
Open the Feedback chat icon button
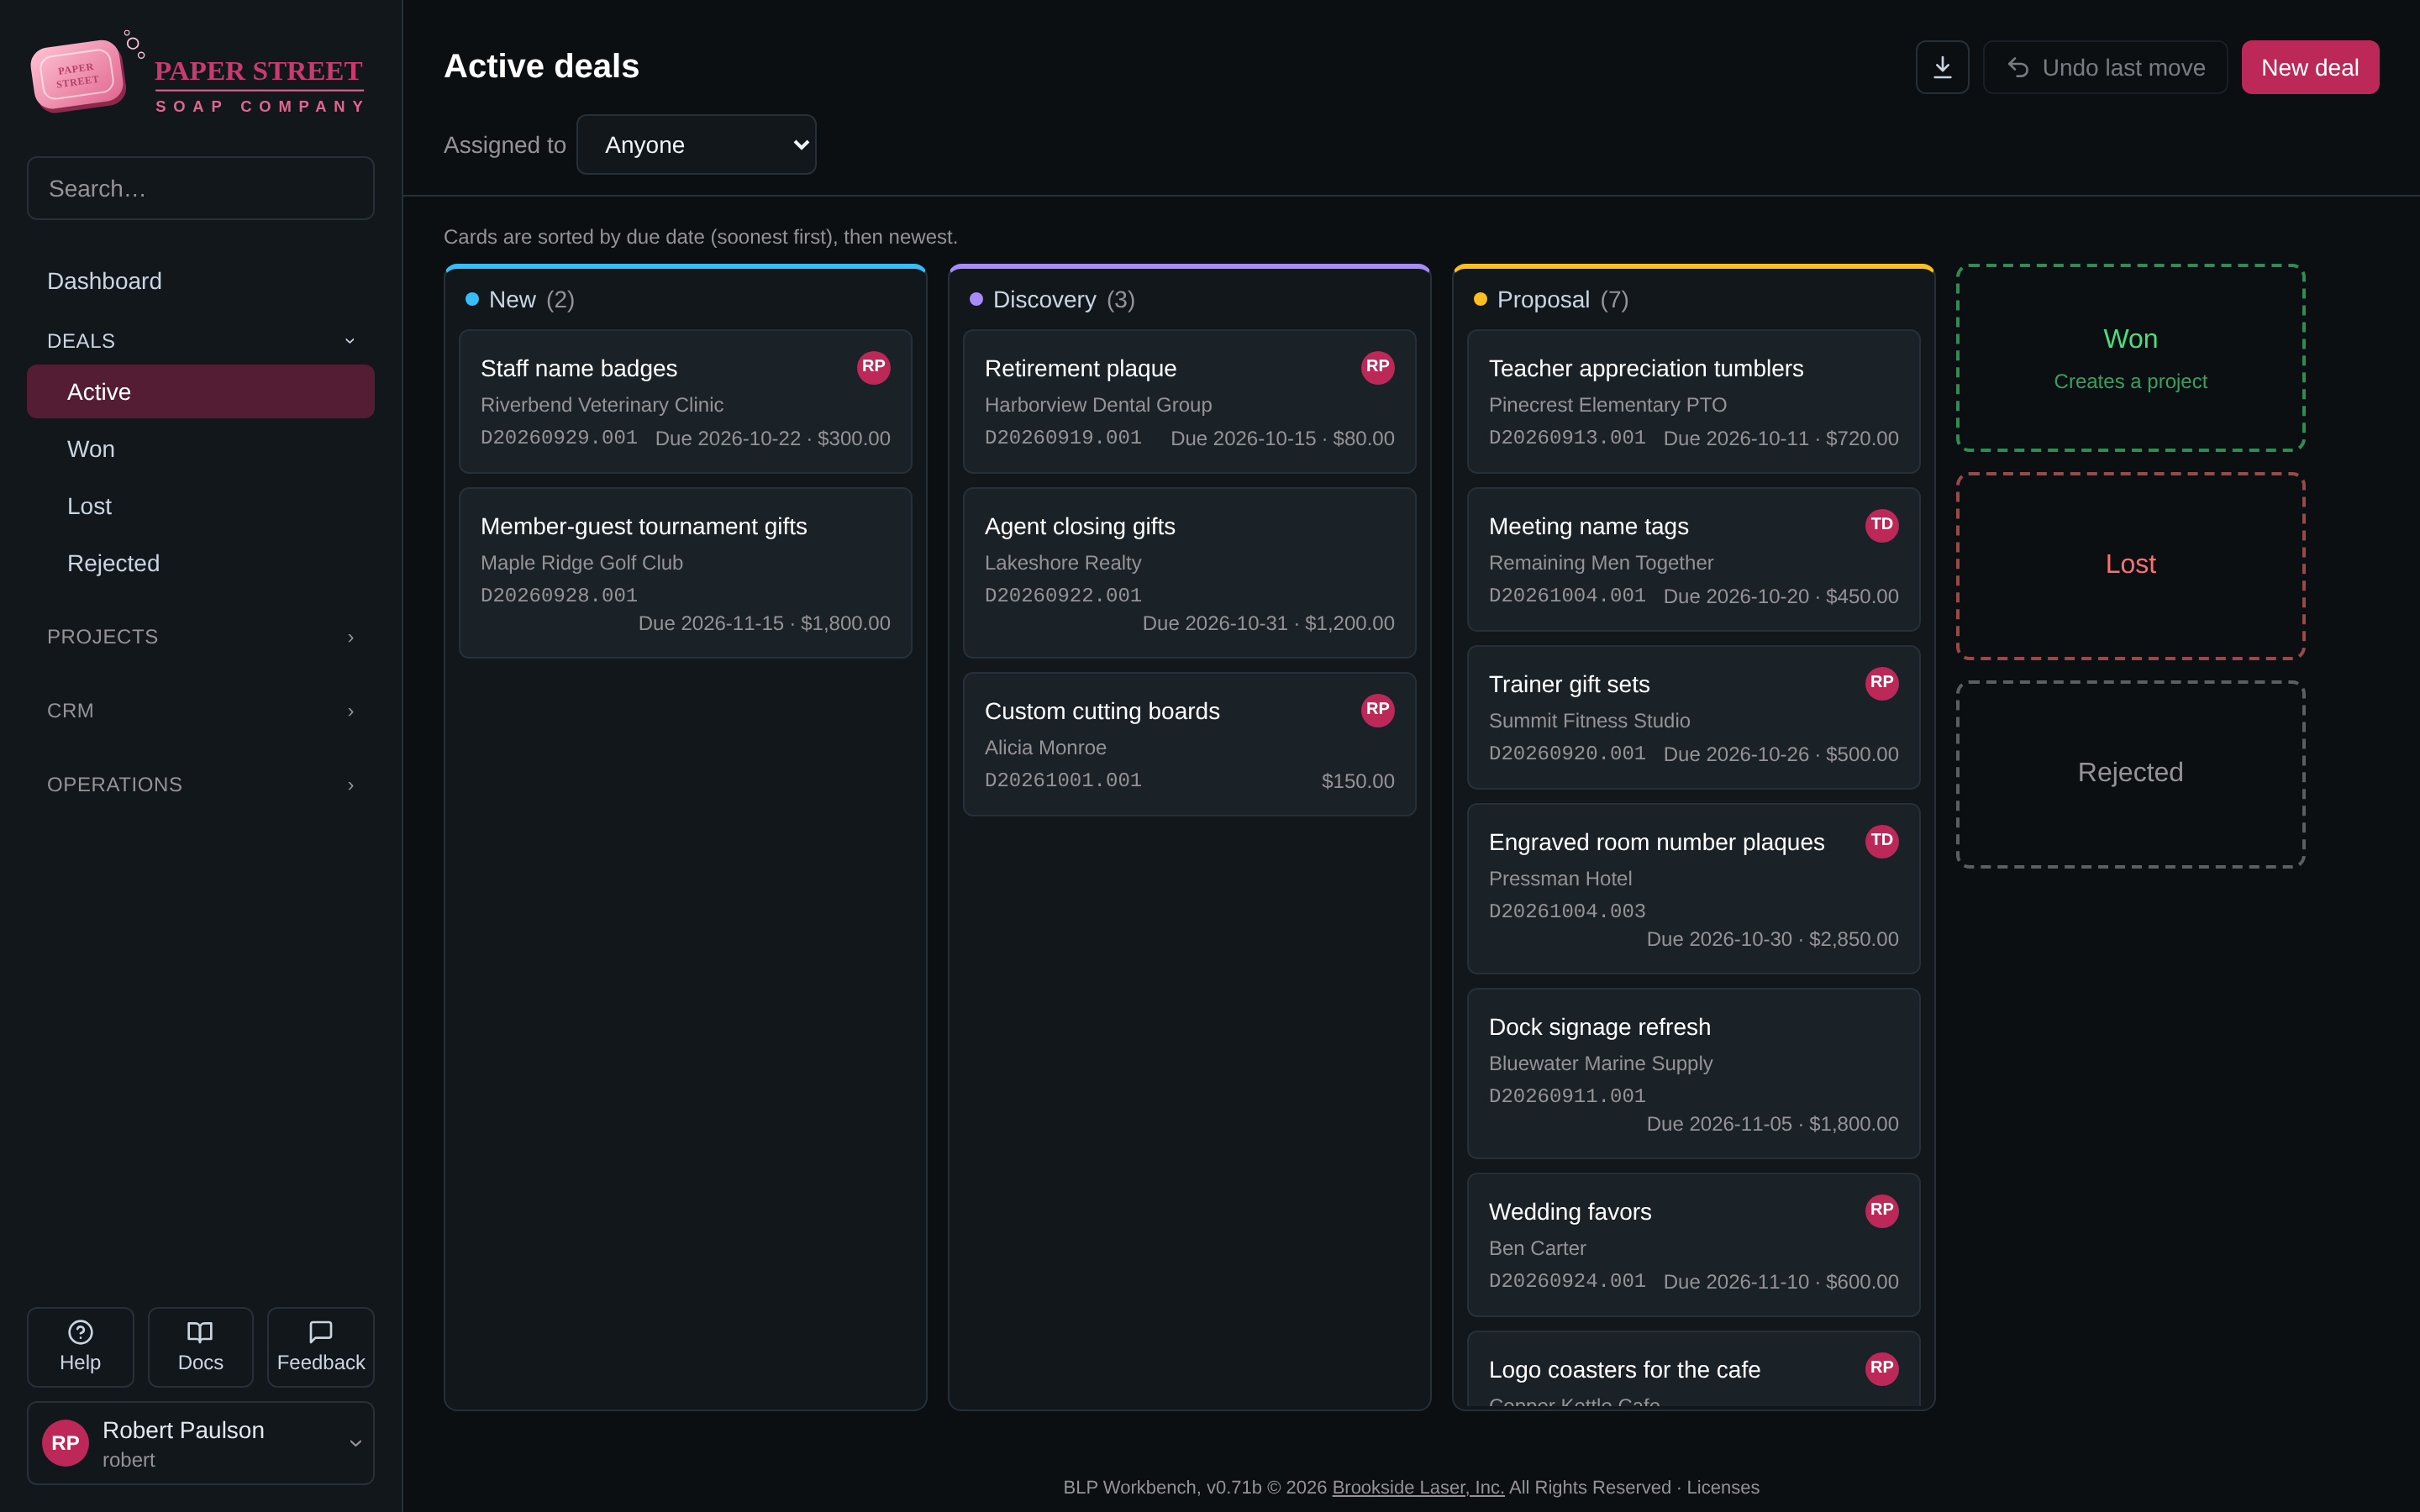(321, 1346)
